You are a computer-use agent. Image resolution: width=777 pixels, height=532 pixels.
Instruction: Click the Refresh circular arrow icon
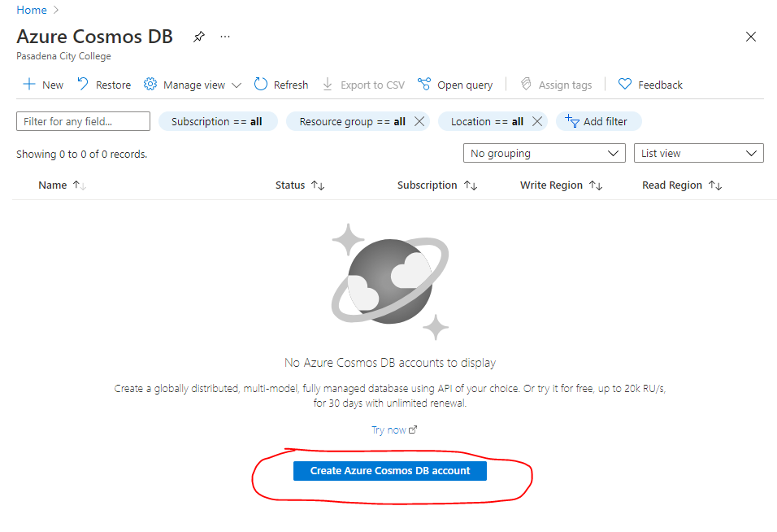click(x=261, y=85)
